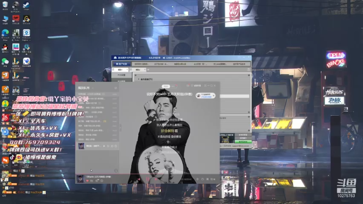This screenshot has height=204, width=363.
Task: Launch Microsoft Edge from the desktop
Action: tap(5, 34)
